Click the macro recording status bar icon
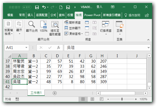Screen dimensions: 157x107 (x=17, y=99)
